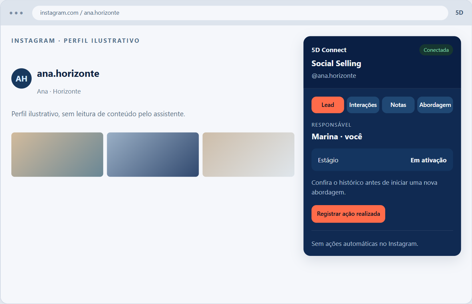The image size is (472, 304).
Task: Click the three-dot browser window controls
Action: [16, 13]
